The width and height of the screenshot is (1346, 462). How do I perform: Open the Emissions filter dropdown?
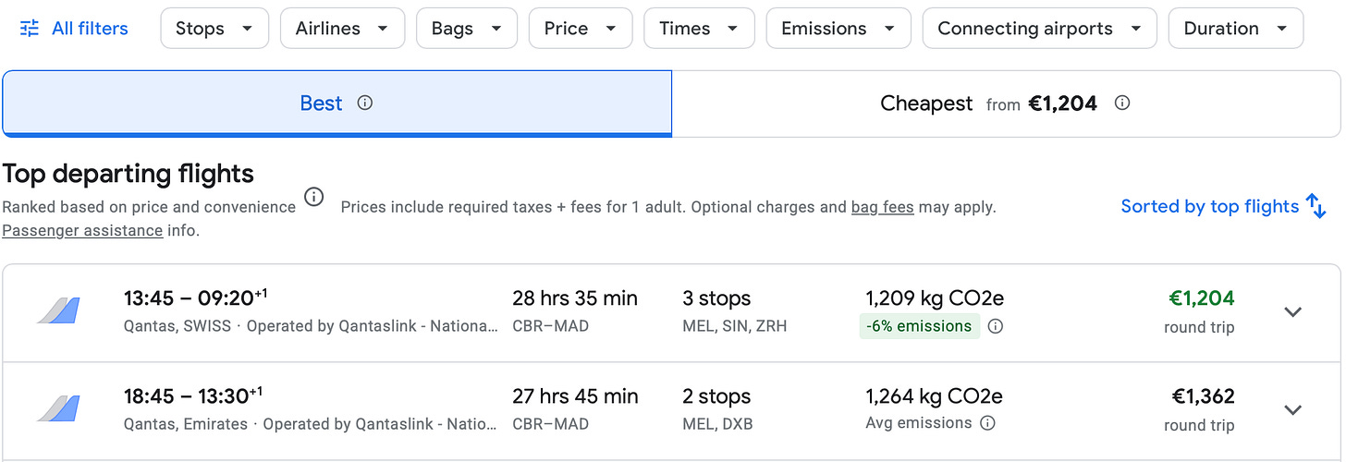pyautogui.click(x=838, y=29)
